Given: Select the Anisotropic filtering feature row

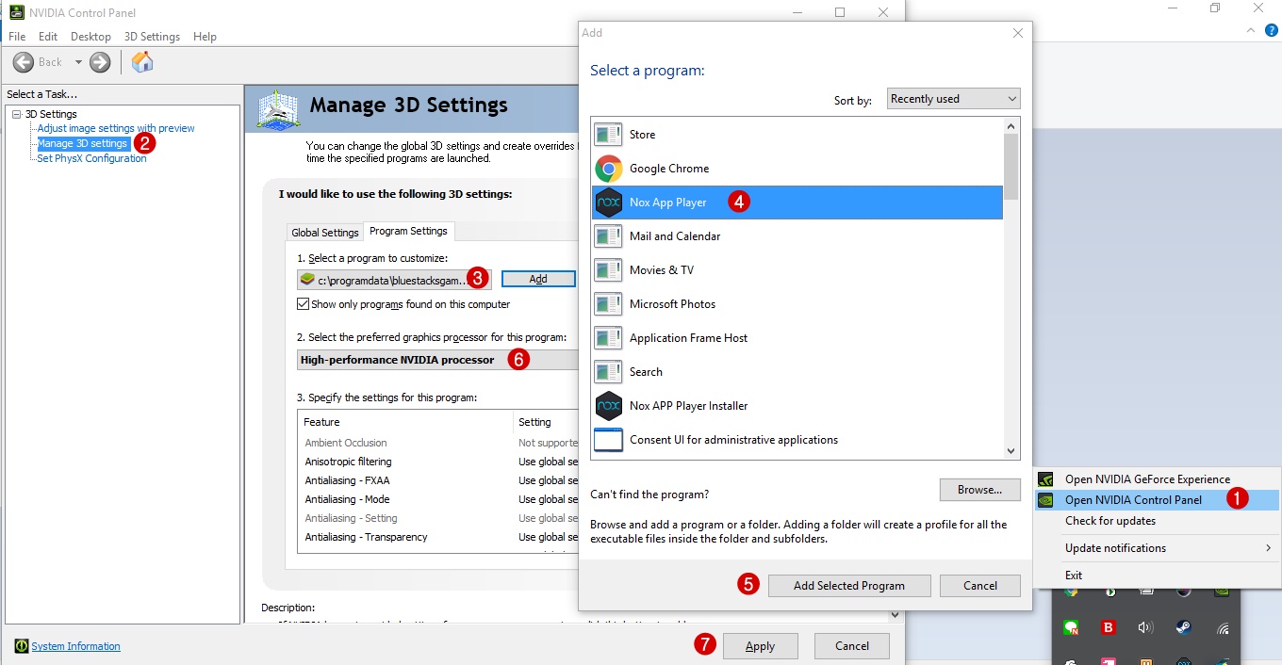Looking at the screenshot, I should coord(438,462).
